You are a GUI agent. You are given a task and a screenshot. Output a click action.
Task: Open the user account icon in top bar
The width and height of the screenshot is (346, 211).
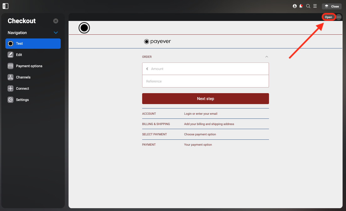point(295,6)
